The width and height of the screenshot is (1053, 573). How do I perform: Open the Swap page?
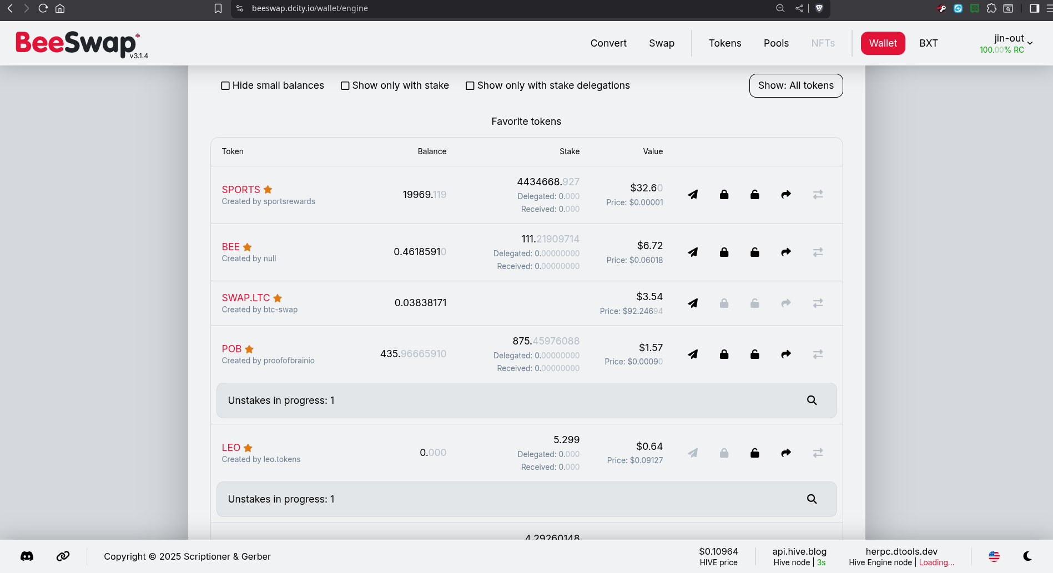point(662,43)
